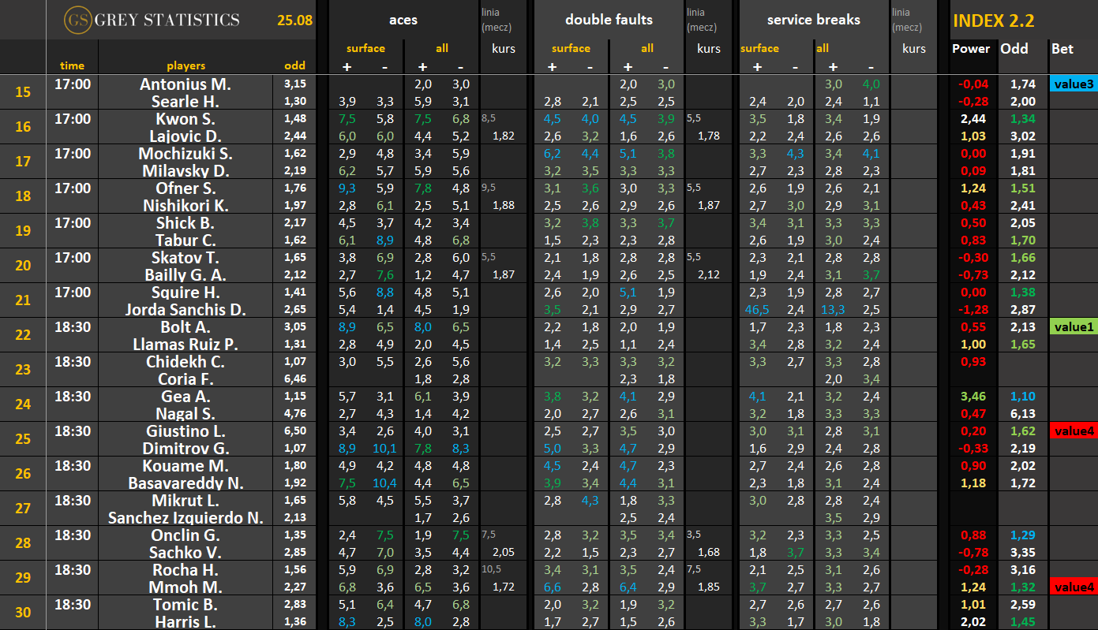Click the aces section header
The height and width of the screenshot is (630, 1098).
point(403,20)
